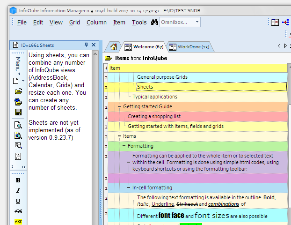The image size is (291, 225).
Task: Click the New document icon in Sheets pane
Action: (16, 81)
